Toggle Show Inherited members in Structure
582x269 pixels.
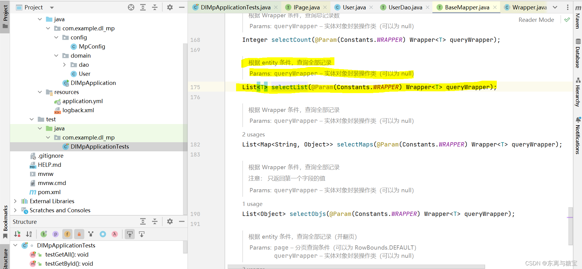44,234
